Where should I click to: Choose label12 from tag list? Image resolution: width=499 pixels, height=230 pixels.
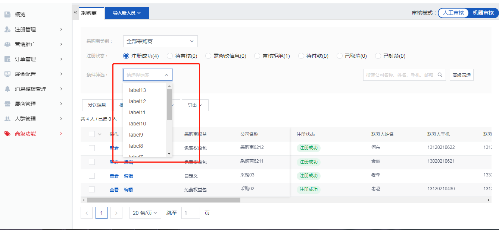point(145,101)
